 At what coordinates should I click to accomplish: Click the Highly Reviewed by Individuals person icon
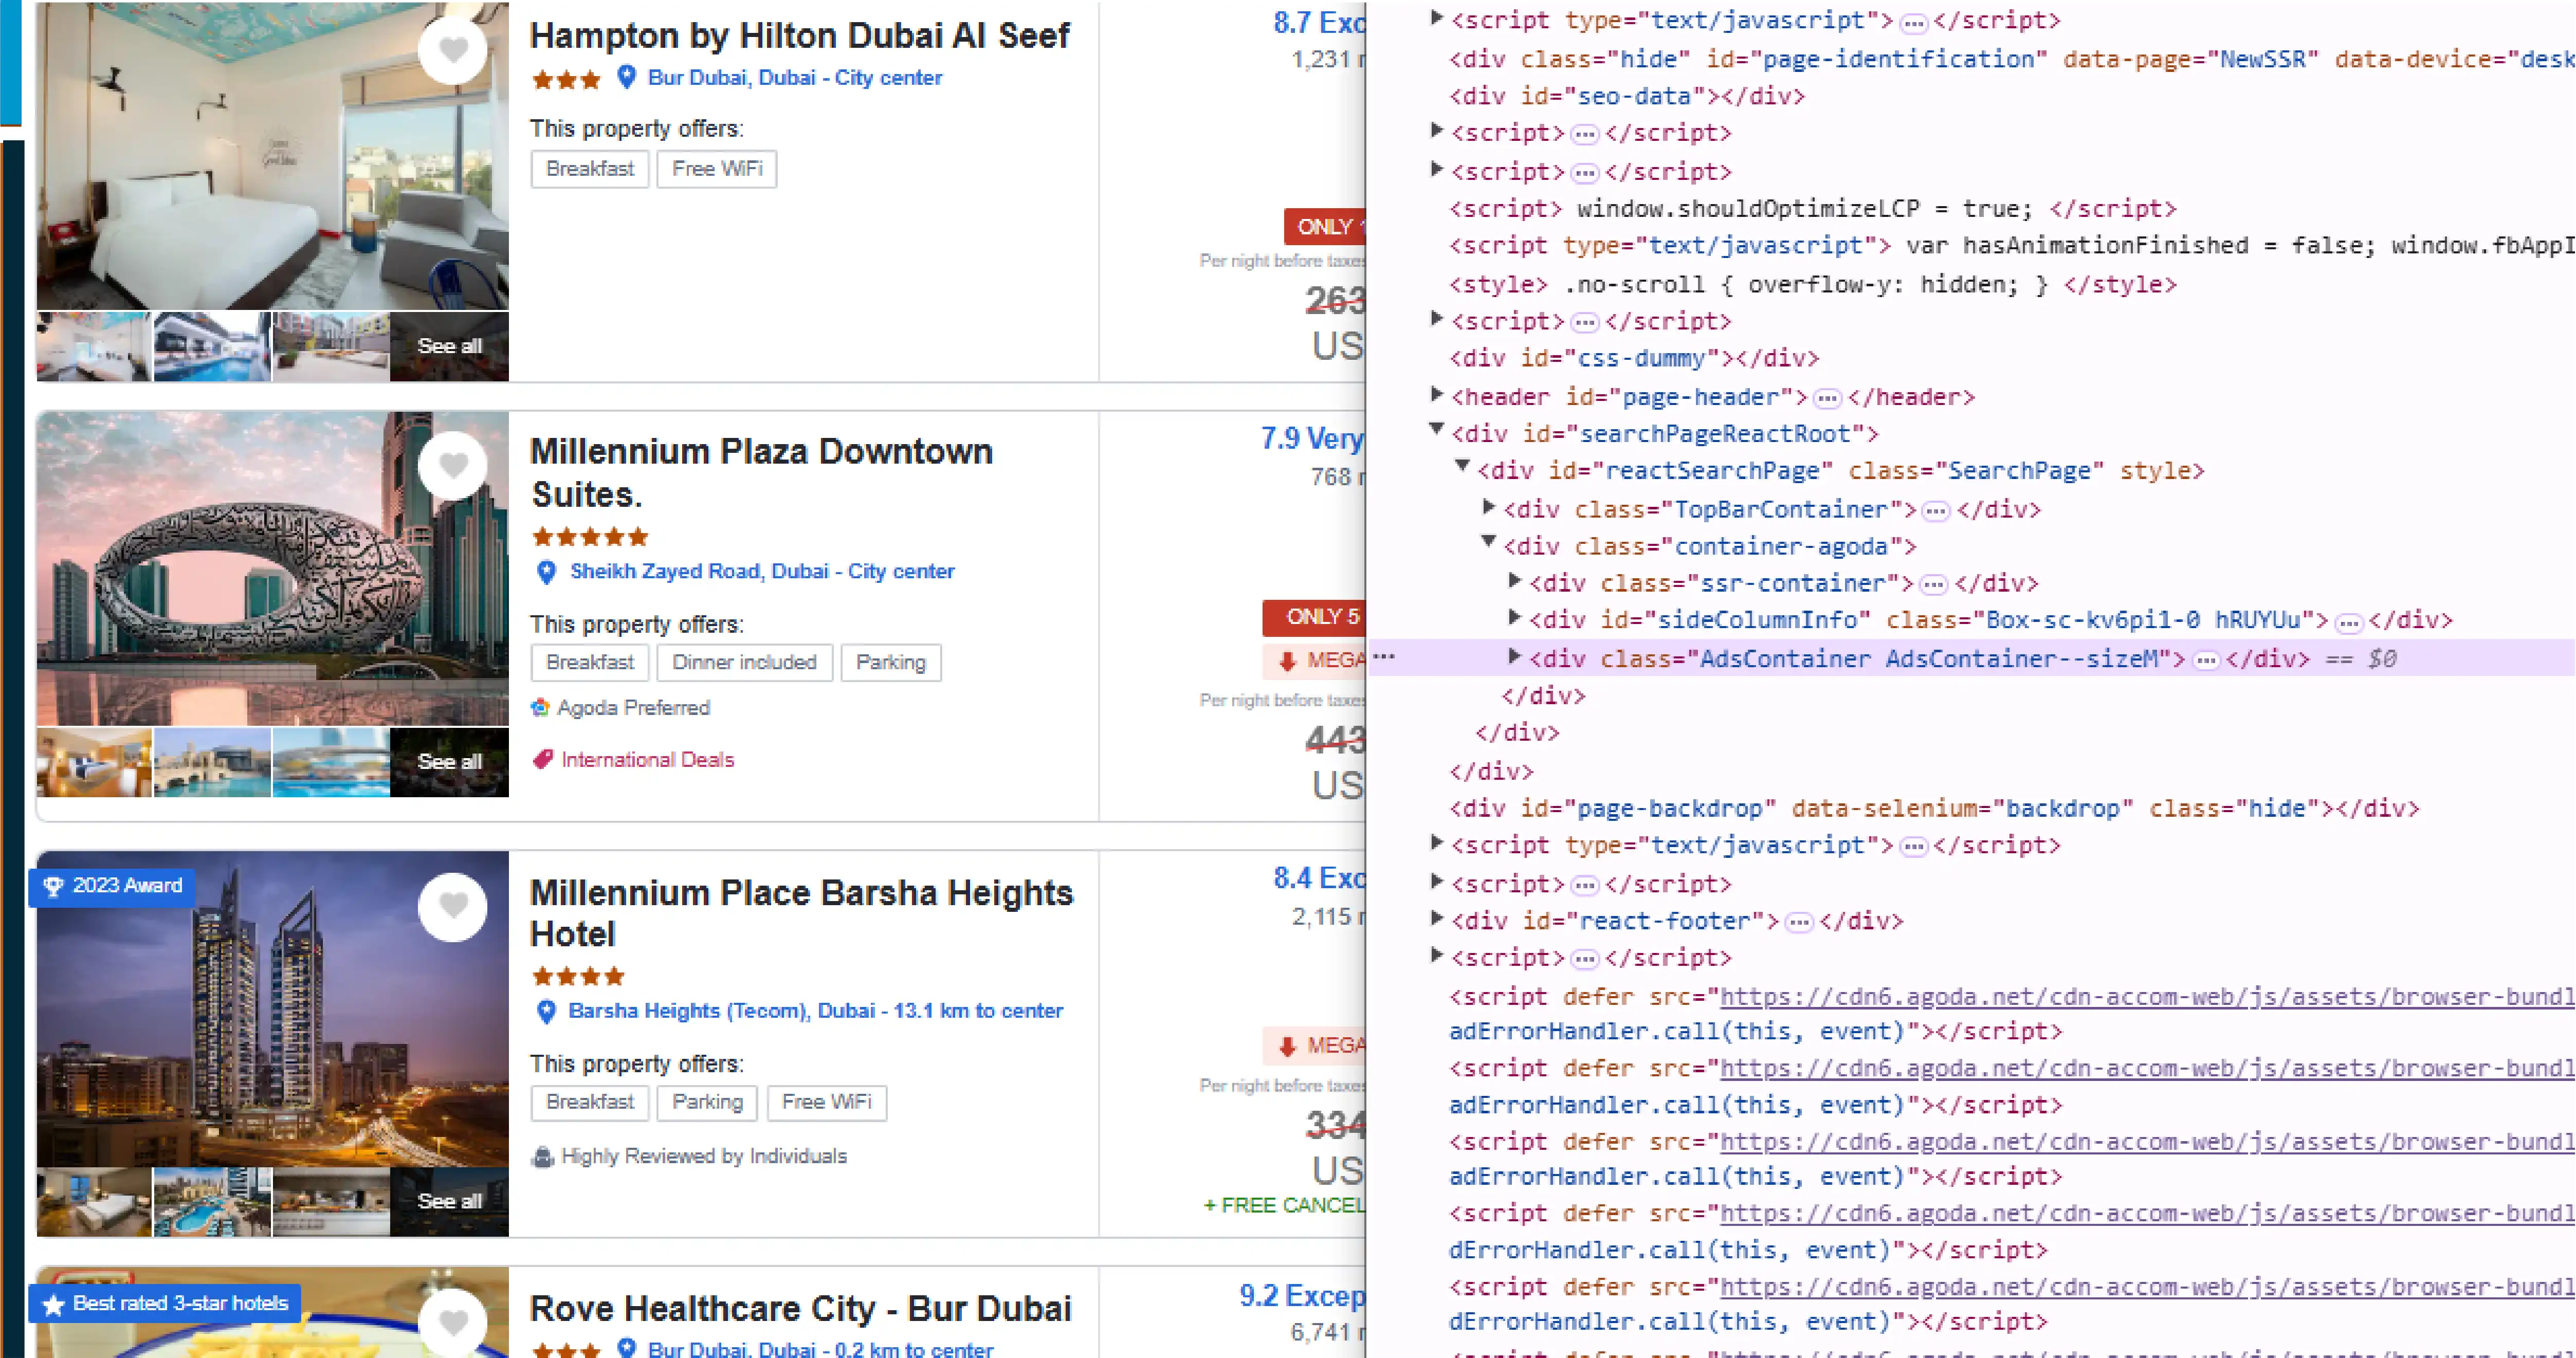point(542,1157)
